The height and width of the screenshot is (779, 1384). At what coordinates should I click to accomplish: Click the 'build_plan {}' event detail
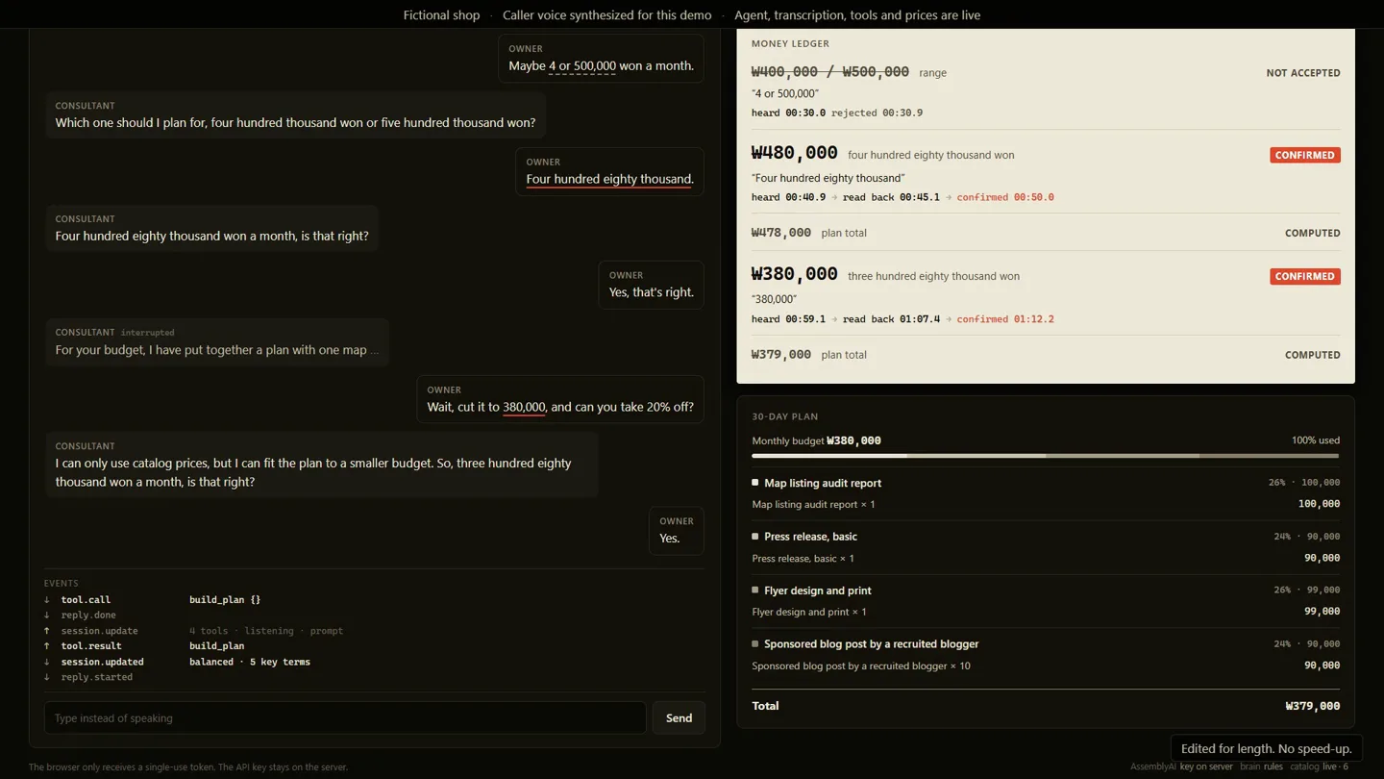pyautogui.click(x=225, y=600)
